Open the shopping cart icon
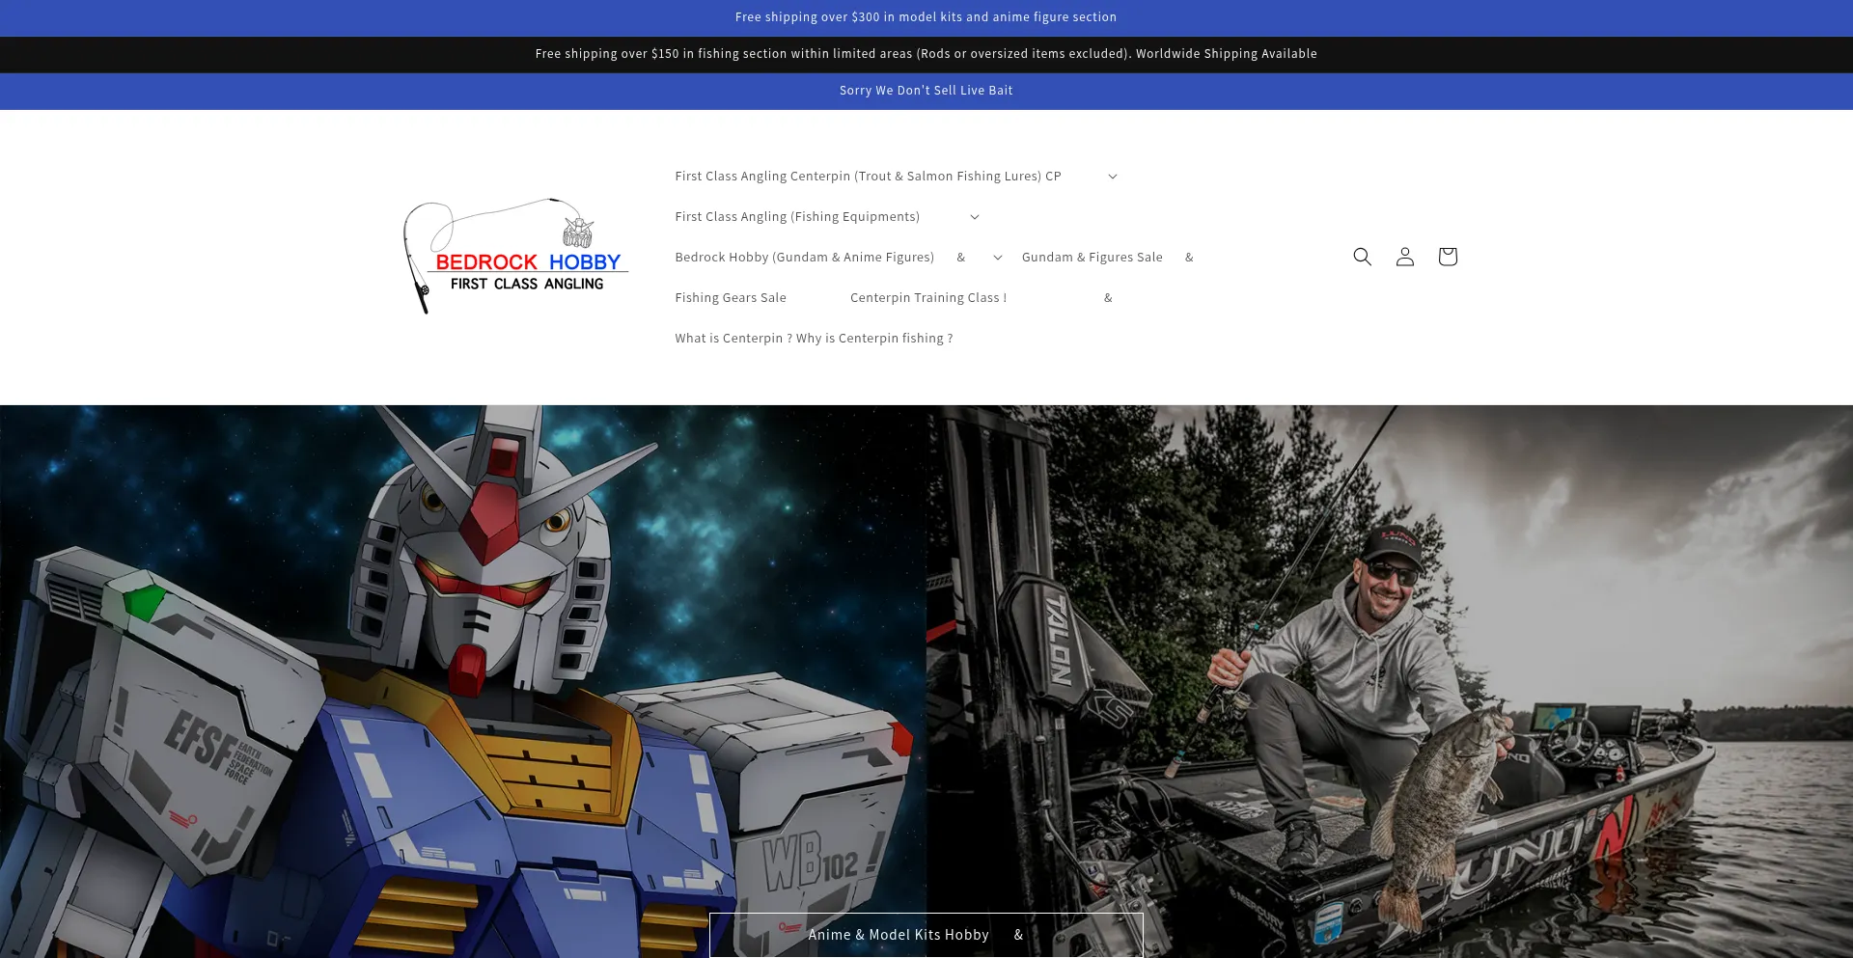Image resolution: width=1853 pixels, height=958 pixels. pyautogui.click(x=1447, y=257)
